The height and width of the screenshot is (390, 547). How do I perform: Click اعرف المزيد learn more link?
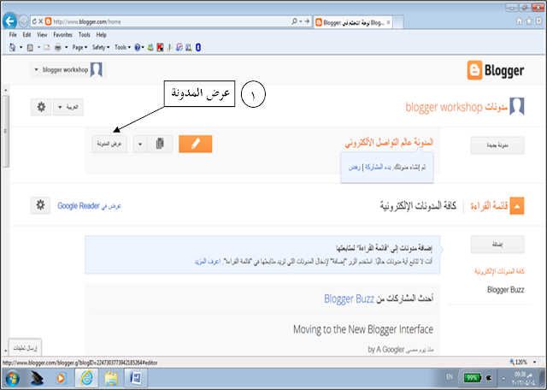coord(207,261)
